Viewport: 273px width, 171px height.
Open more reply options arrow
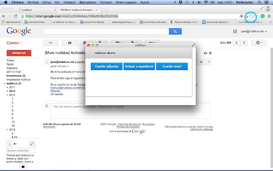pos(209,62)
